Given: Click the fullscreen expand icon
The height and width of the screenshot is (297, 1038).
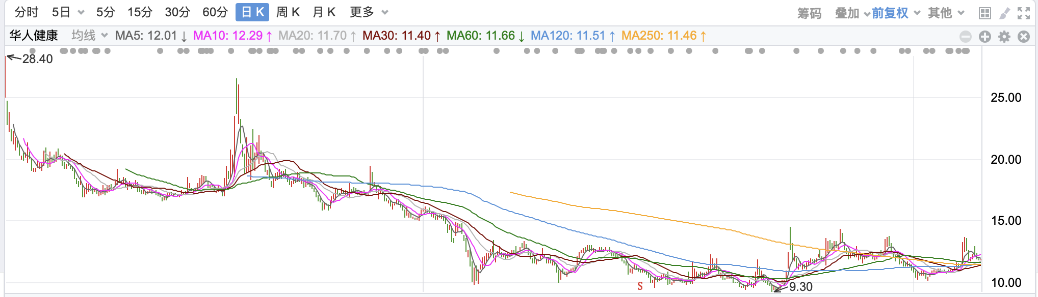Looking at the screenshot, I should (x=1024, y=13).
